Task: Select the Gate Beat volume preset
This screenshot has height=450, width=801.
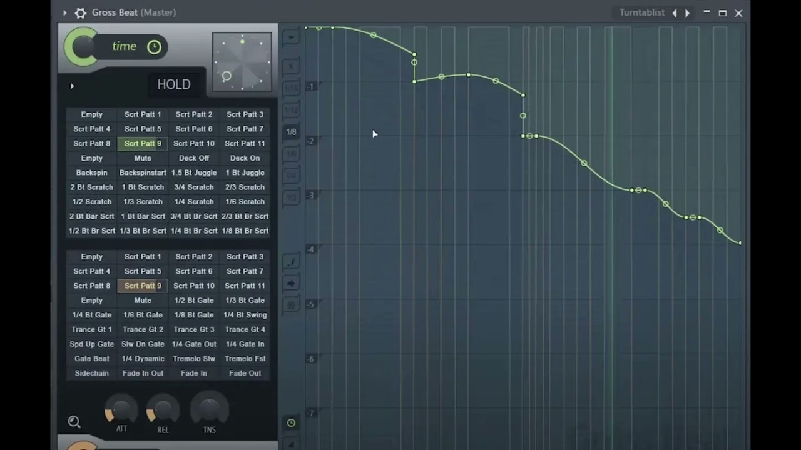Action: tap(92, 359)
